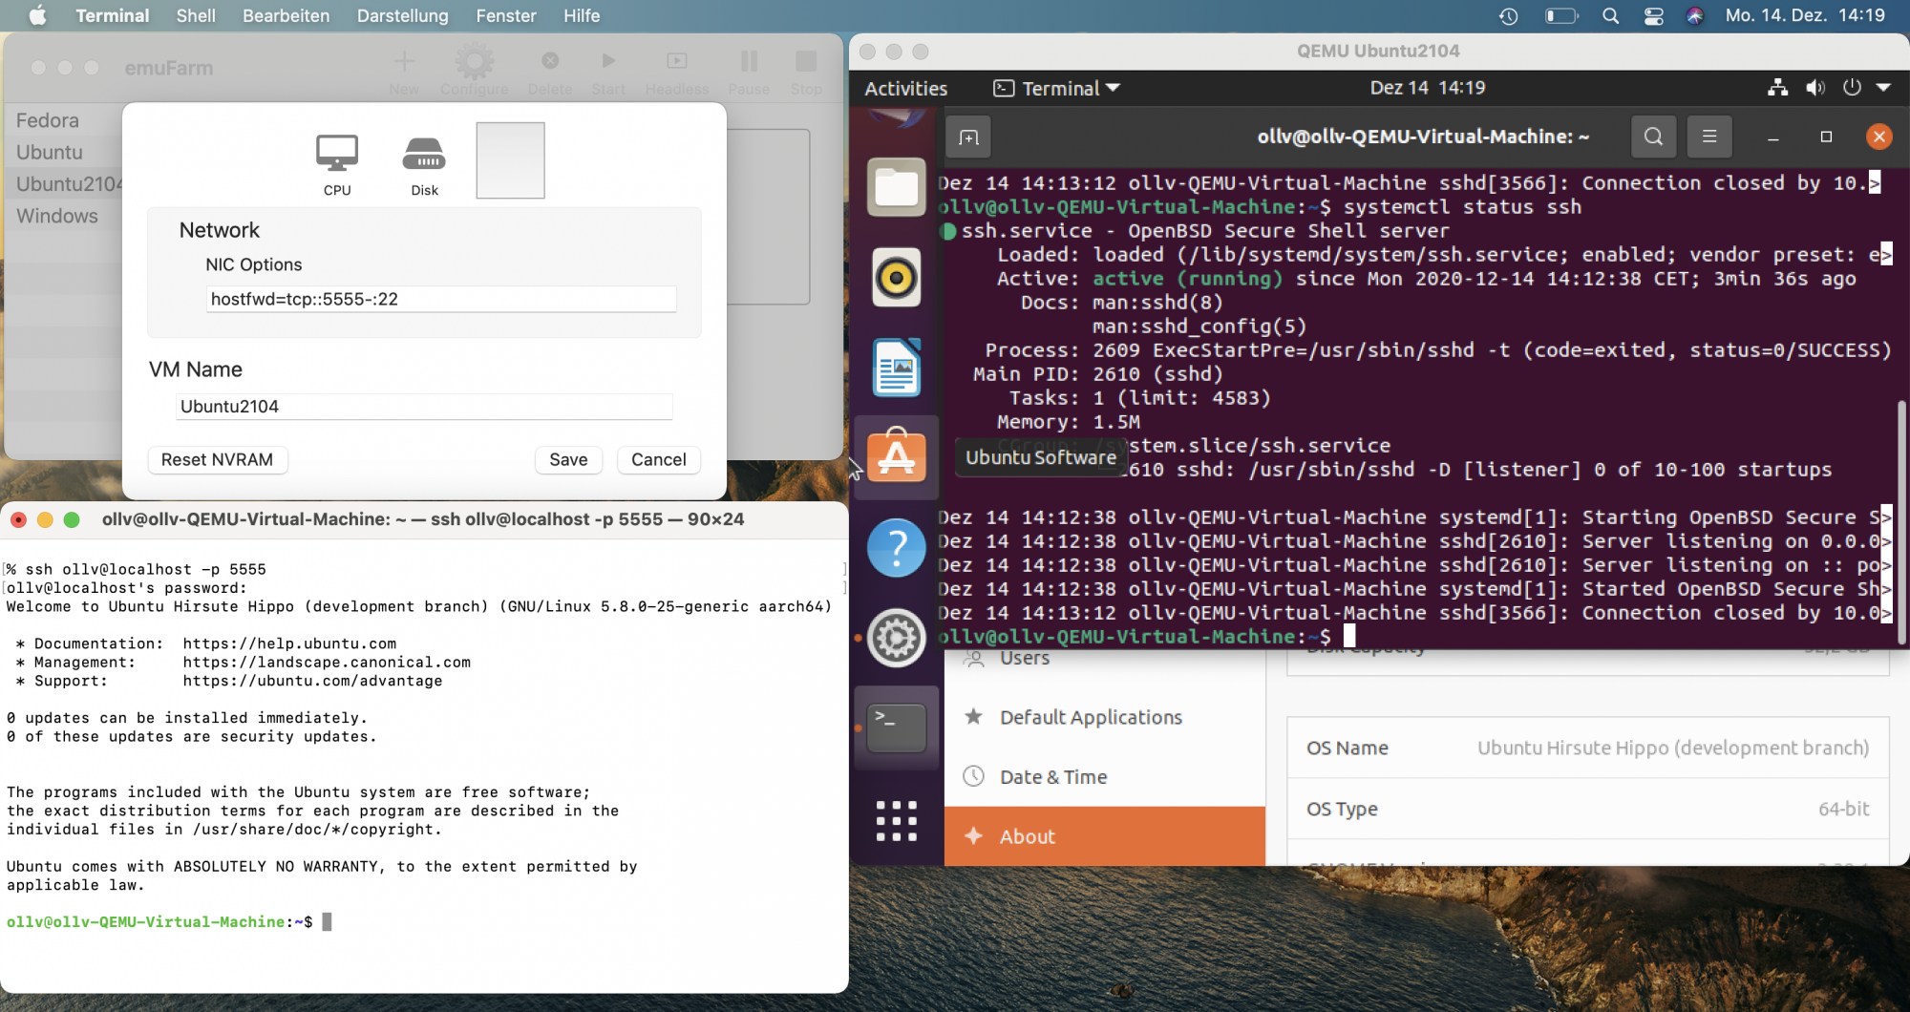The image size is (1910, 1012).
Task: Select the Windows VM in emuFarm list
Action: (x=57, y=216)
